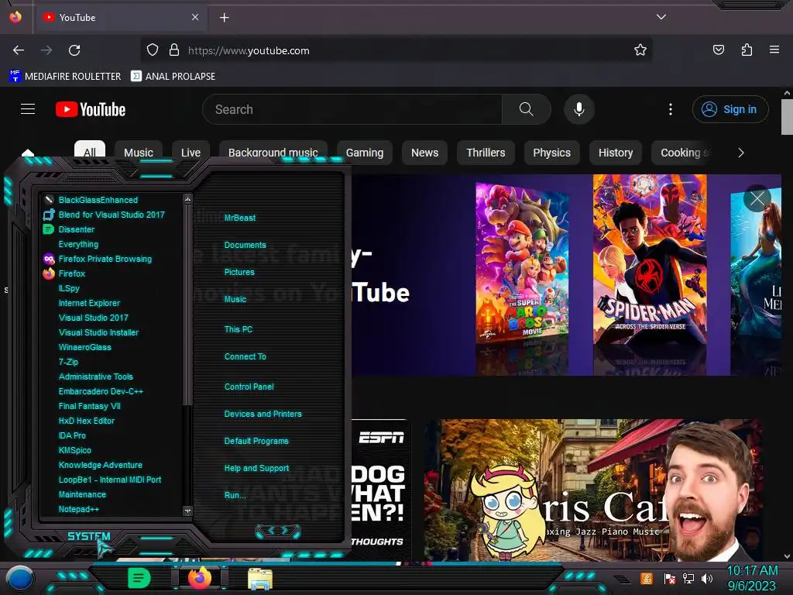Open the Paris Cafe jazz video thumbnail
Viewport: 793px width, 595px height.
(593, 490)
